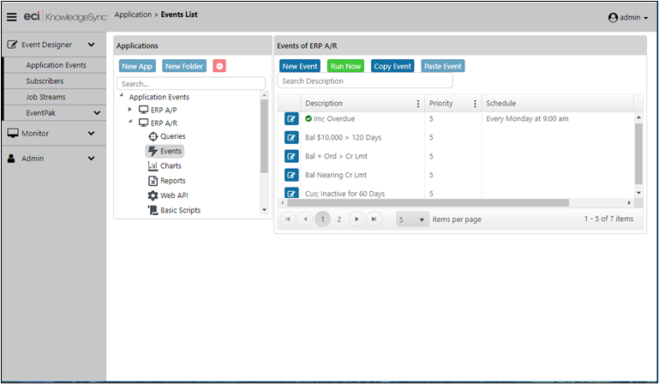This screenshot has width=659, height=384.
Task: Expand the Admin section chevron
Action: coord(91,159)
